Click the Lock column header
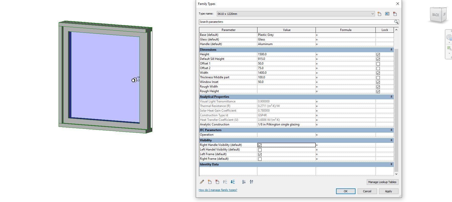 click(x=385, y=30)
